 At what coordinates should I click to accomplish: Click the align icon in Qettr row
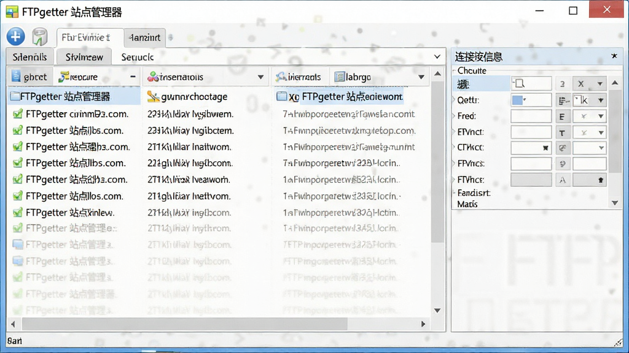[563, 100]
